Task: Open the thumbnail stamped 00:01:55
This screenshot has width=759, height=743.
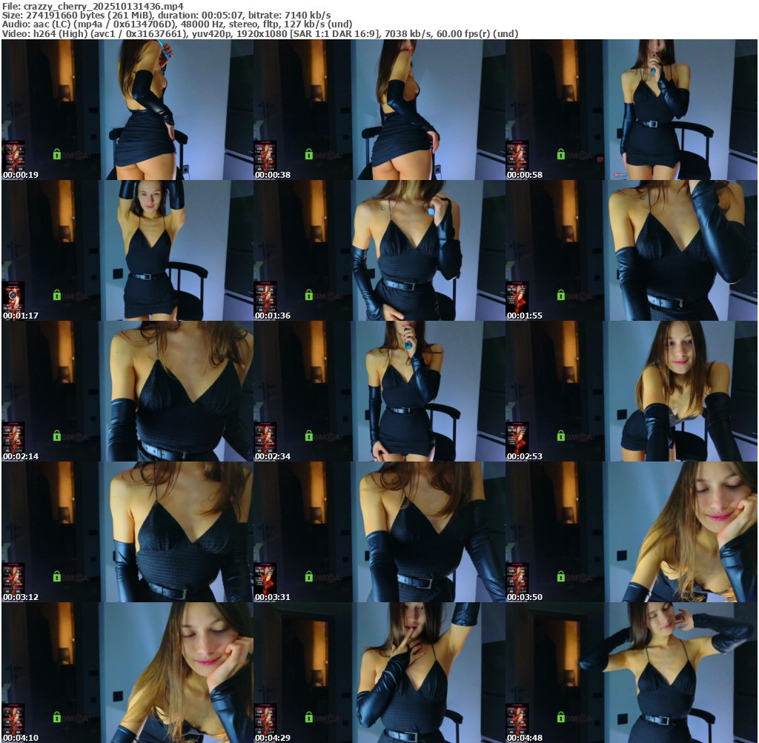Action: click(x=631, y=250)
